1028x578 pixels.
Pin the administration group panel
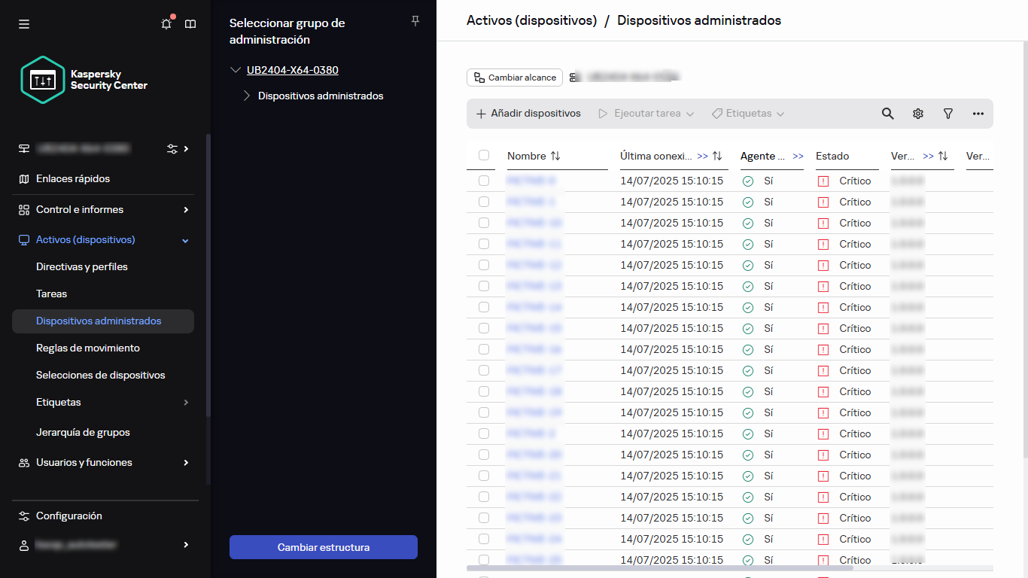tap(415, 21)
